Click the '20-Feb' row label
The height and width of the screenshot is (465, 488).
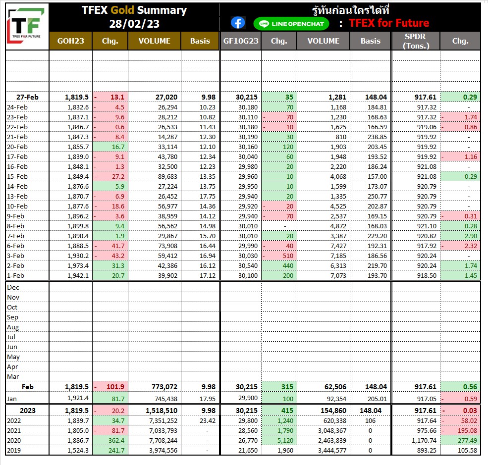[17, 147]
